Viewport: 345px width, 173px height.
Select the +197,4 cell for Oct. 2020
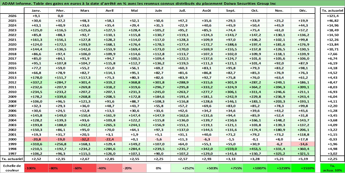(255, 44)
